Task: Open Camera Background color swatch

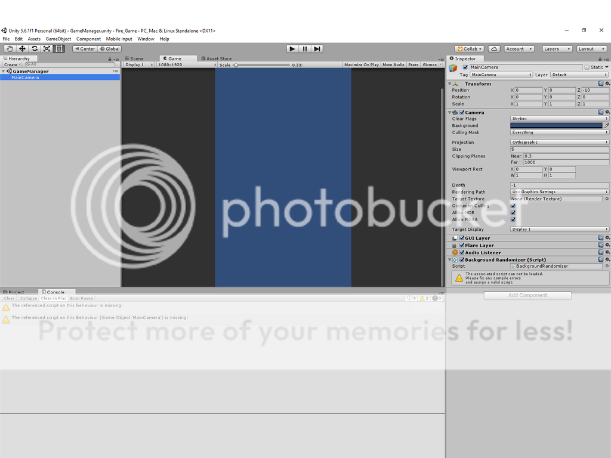Action: pos(556,125)
